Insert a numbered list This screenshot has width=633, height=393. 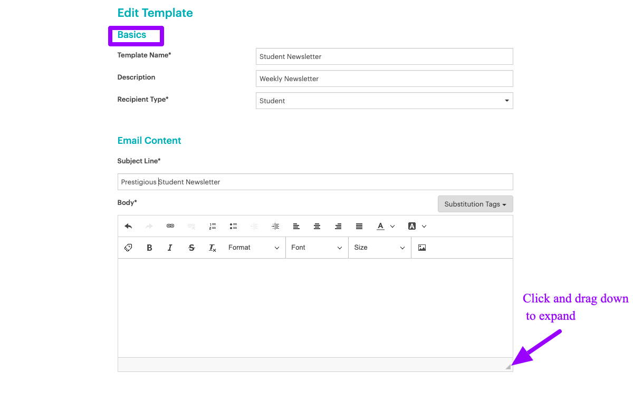[x=213, y=226]
